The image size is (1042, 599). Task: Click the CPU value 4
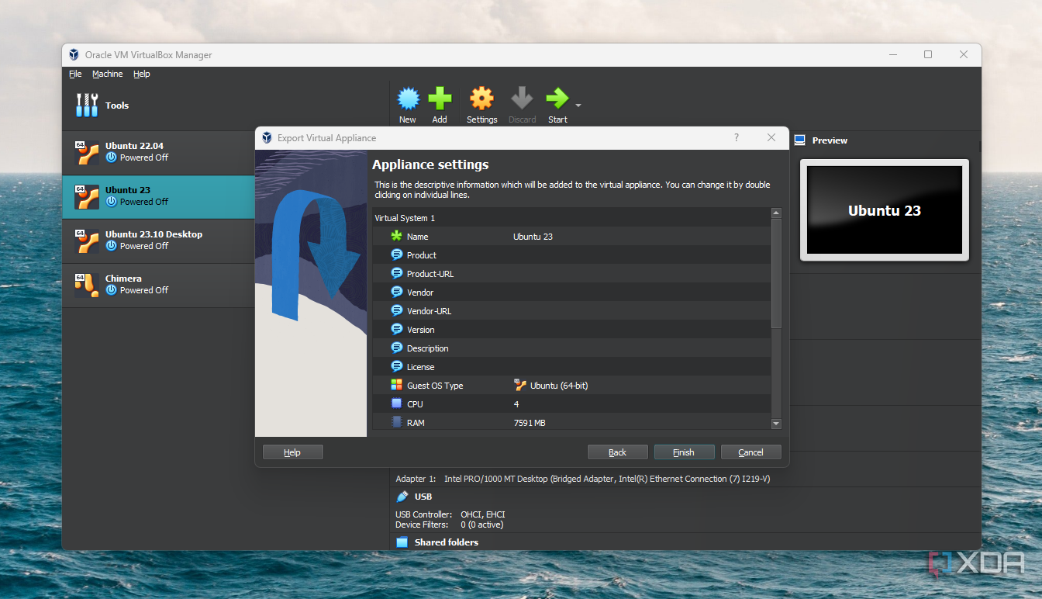coord(516,404)
